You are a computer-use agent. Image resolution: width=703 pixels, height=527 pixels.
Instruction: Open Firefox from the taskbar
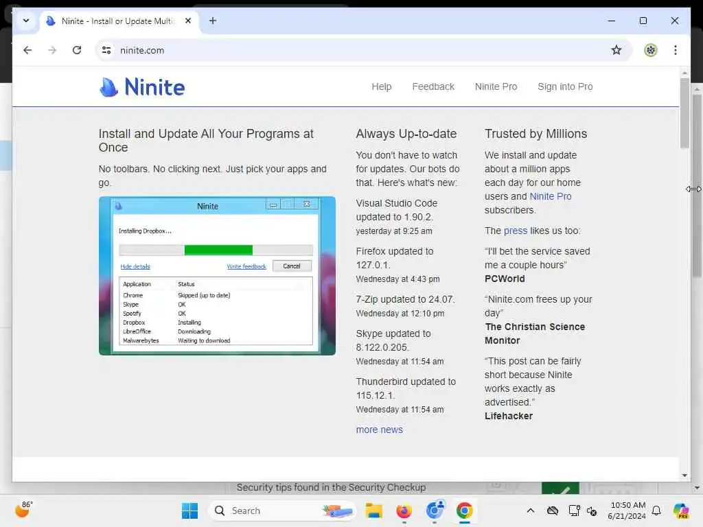click(x=404, y=511)
